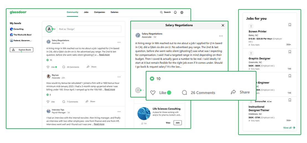Click the avatar in Salary Negotiations dialog
The height and width of the screenshot is (143, 307).
point(138,35)
